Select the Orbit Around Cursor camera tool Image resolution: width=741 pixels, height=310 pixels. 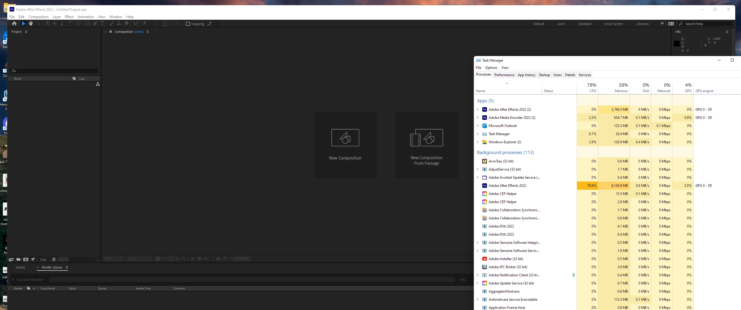coord(47,24)
